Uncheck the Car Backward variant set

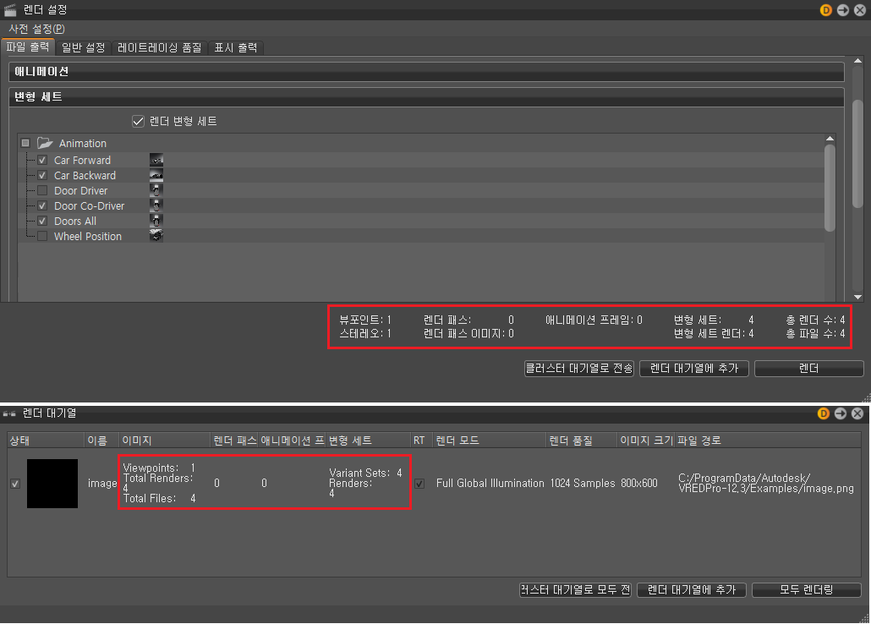point(42,175)
